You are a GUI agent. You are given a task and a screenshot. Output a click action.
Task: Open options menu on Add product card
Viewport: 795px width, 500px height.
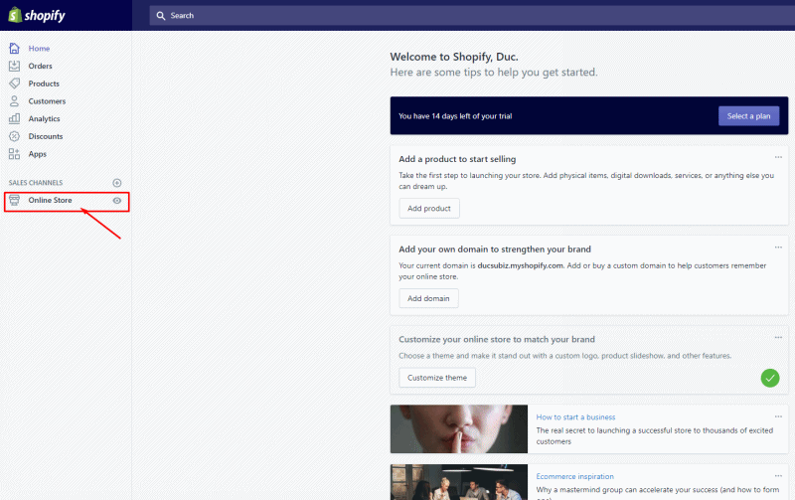[x=778, y=157]
